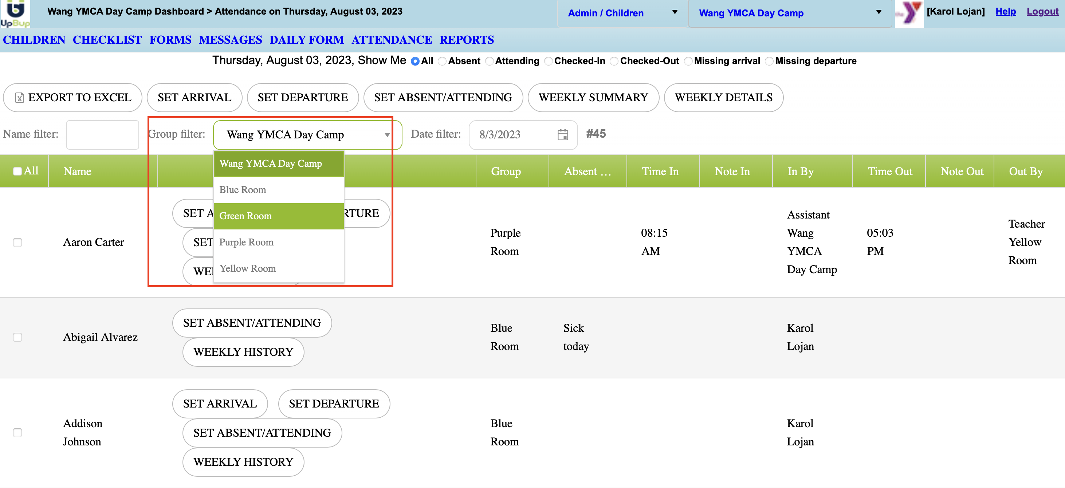
Task: Click the Export to Excel button
Action: coord(73,98)
